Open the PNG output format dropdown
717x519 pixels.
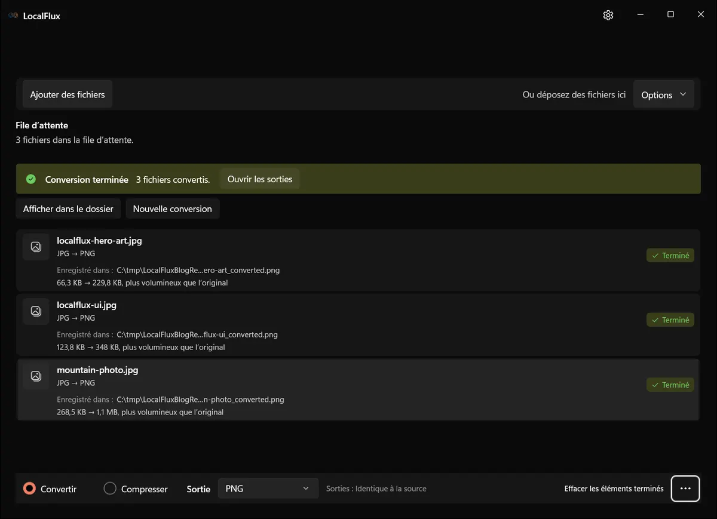(268, 489)
